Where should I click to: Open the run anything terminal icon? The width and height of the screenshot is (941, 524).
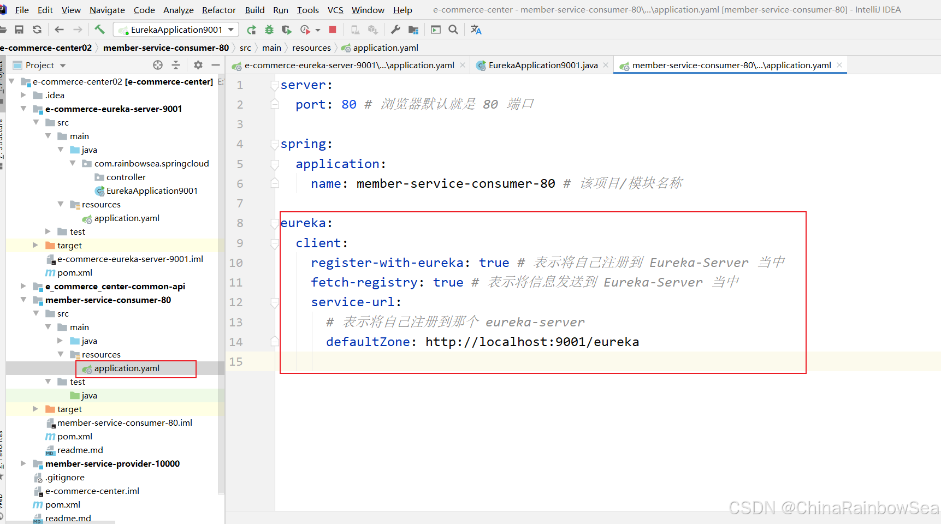coord(436,29)
